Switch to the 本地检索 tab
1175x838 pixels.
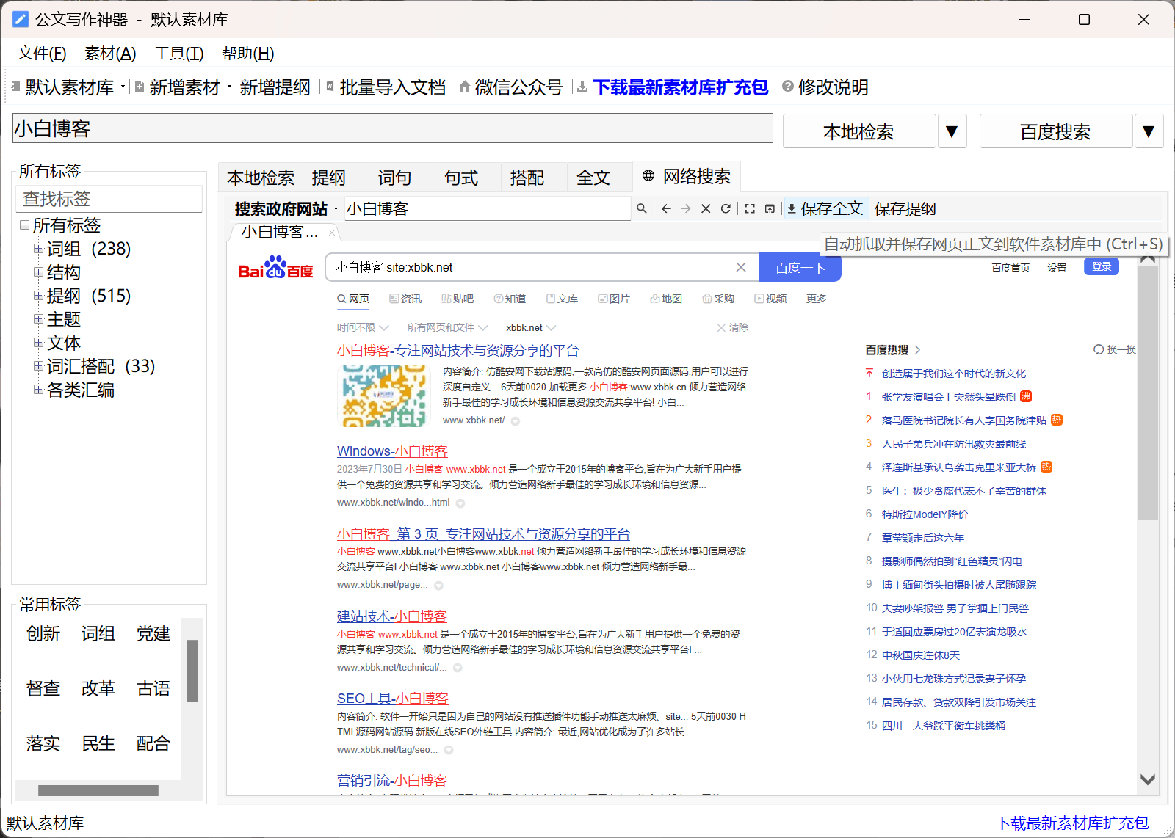261,178
